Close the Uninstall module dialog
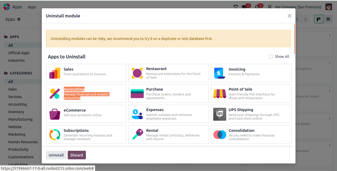Screen dimensions: 337x171 [290, 16]
